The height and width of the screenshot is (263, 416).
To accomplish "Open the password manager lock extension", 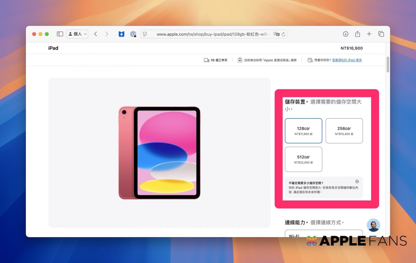I will [x=133, y=34].
